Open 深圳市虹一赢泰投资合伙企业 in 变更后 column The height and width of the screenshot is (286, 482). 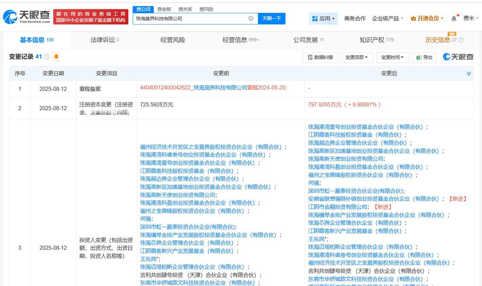[356, 191]
